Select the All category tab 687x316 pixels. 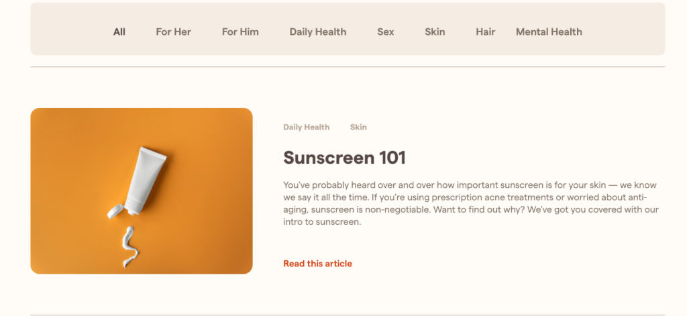[119, 32]
